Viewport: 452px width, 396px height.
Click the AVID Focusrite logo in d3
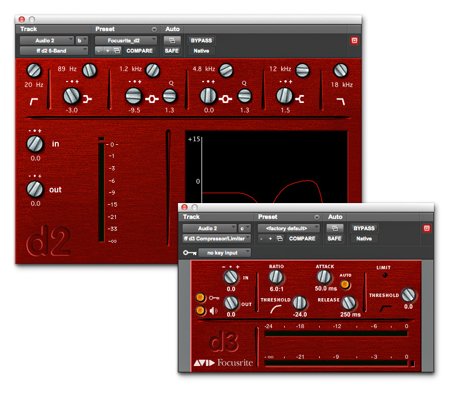[x=223, y=363]
